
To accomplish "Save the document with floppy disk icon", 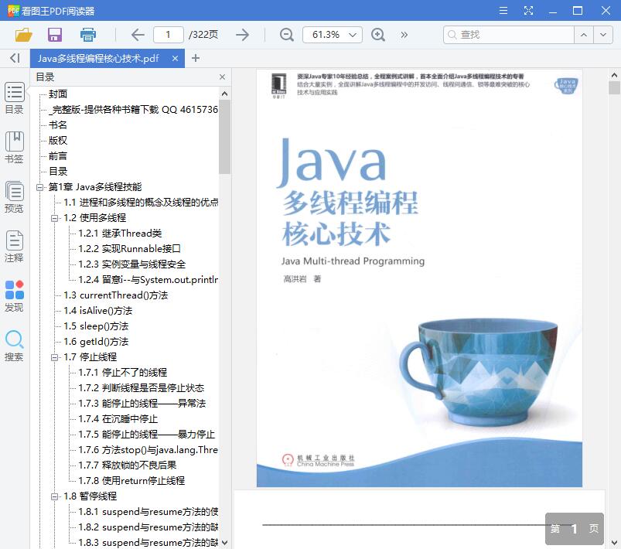I will point(55,35).
